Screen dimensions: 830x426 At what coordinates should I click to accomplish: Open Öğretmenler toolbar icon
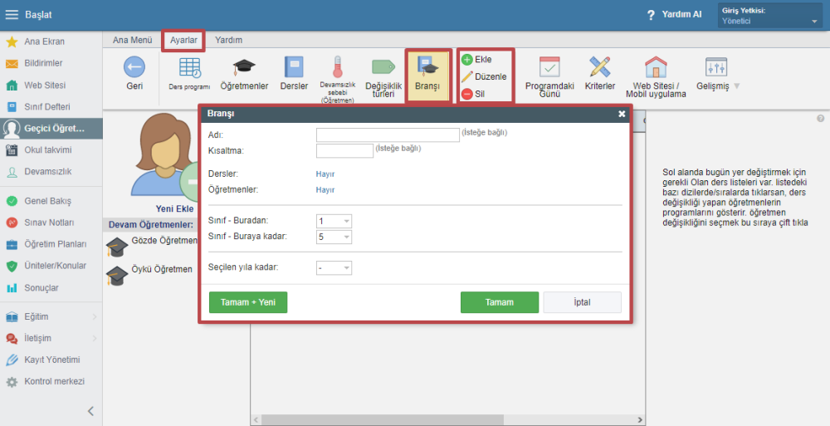(x=244, y=74)
